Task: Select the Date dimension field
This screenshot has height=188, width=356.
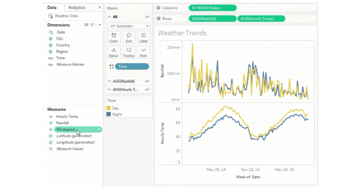Action: (x=61, y=32)
